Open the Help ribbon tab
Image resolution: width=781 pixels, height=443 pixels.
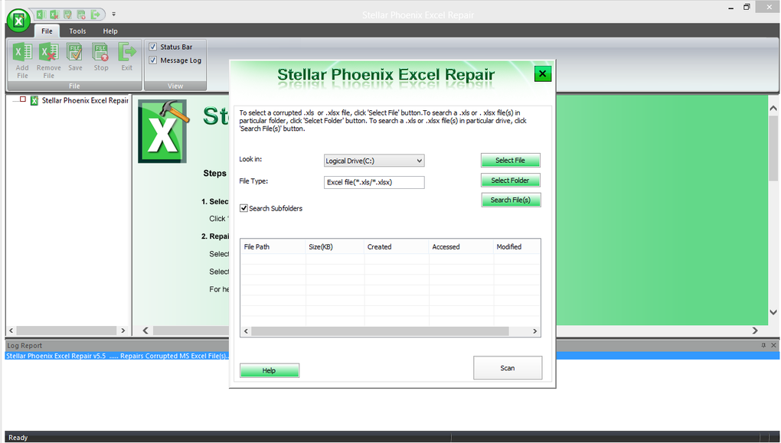110,31
